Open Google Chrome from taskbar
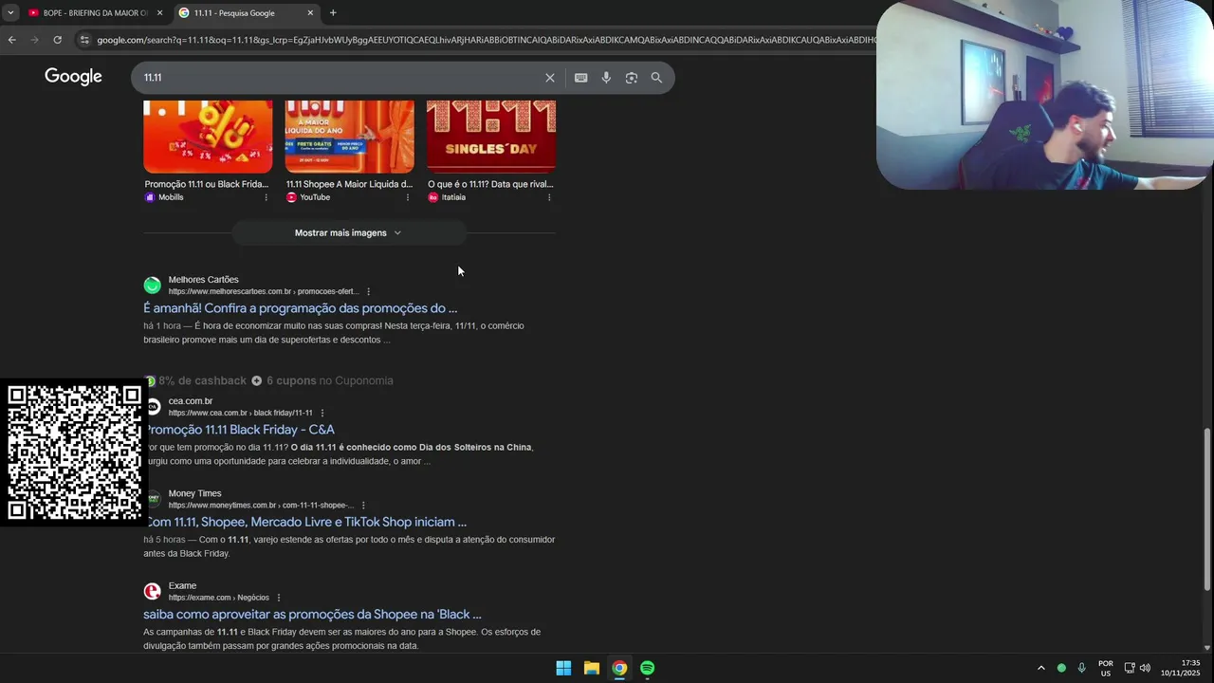 [619, 668]
